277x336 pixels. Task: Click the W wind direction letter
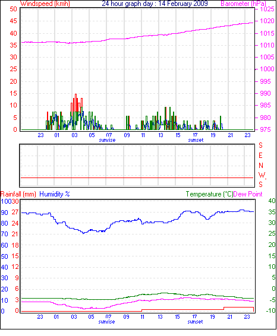click(x=262, y=175)
